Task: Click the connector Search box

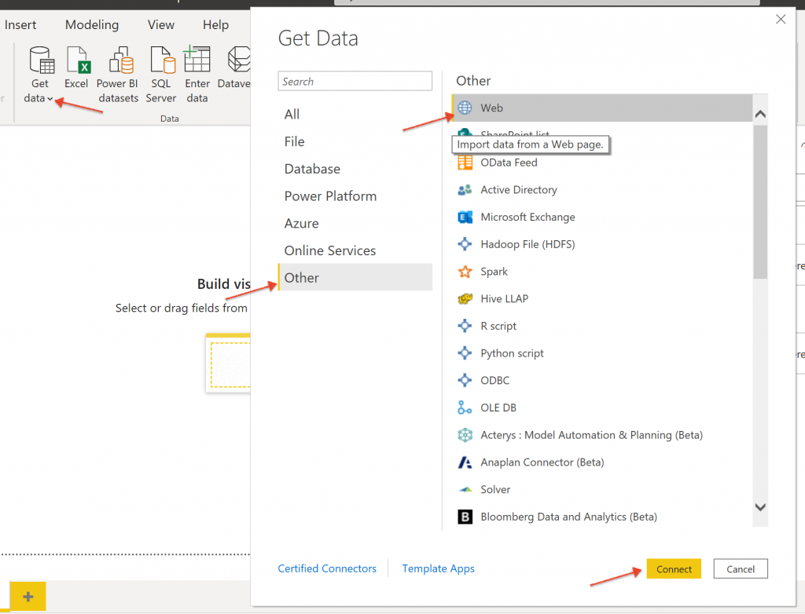Action: click(x=355, y=82)
